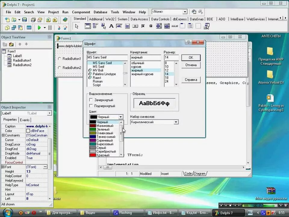Click Windows Start orb
289x217 pixels.
(x=8, y=212)
